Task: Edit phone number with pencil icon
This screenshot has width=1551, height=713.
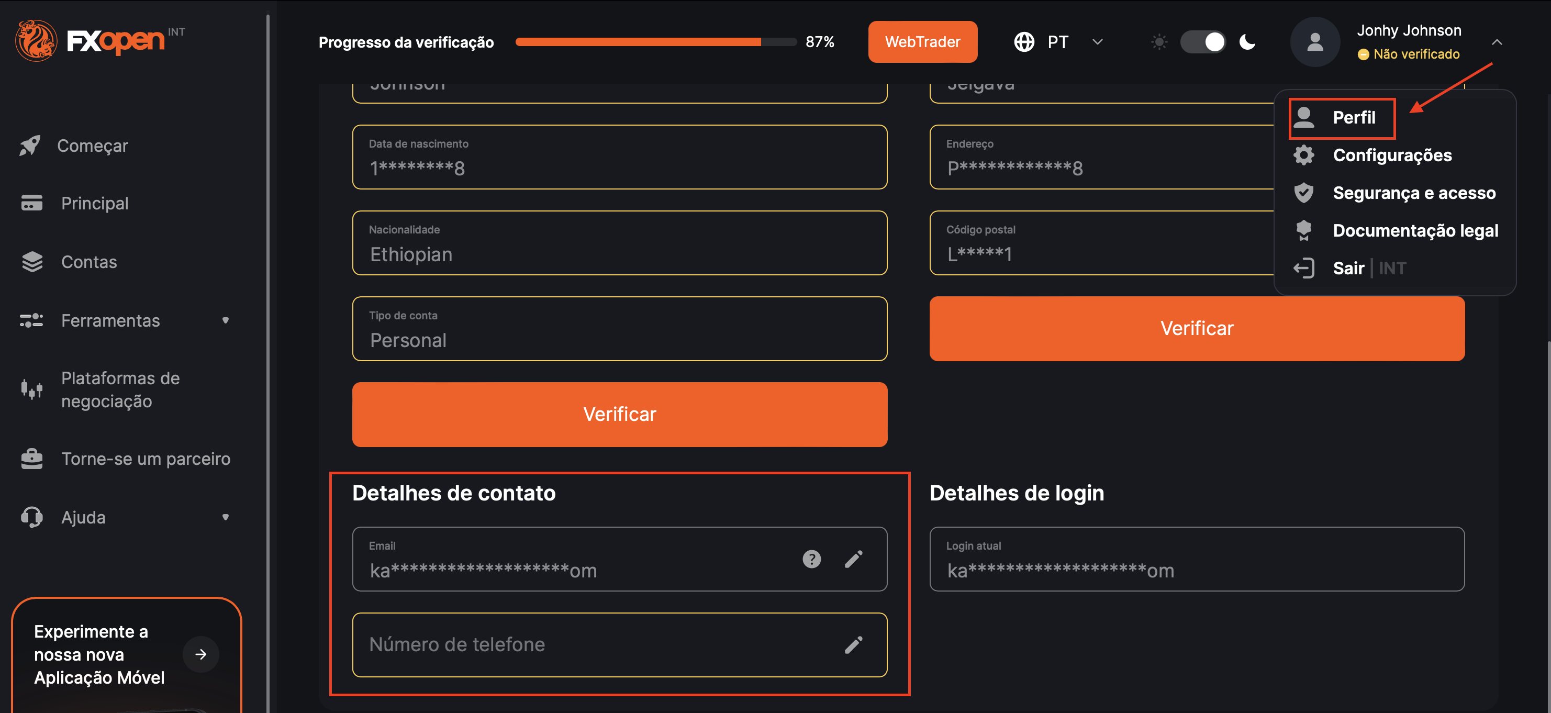Action: click(853, 644)
